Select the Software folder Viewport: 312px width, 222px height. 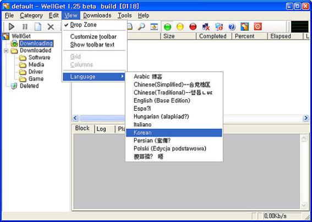pyautogui.click(x=40, y=58)
